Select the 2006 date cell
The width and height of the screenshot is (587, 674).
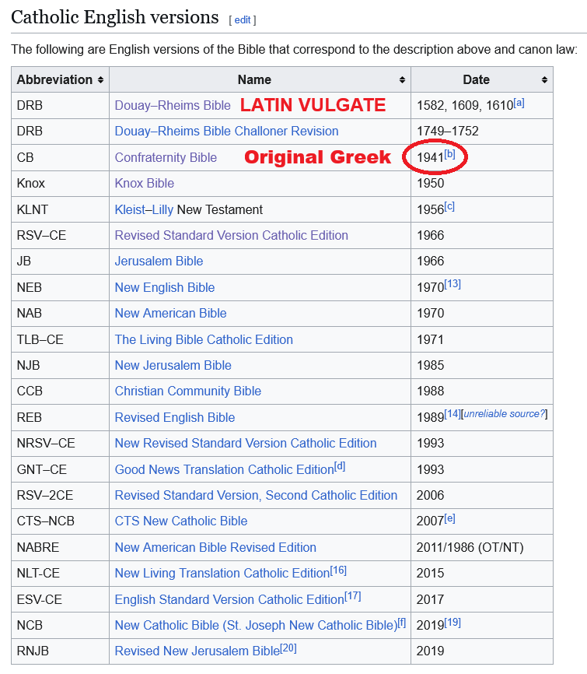482,495
